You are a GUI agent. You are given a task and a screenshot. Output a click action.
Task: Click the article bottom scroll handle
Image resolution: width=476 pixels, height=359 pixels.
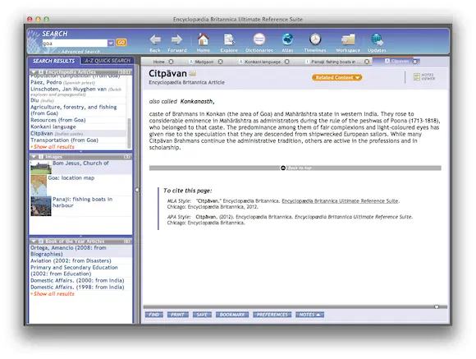tap(437, 306)
